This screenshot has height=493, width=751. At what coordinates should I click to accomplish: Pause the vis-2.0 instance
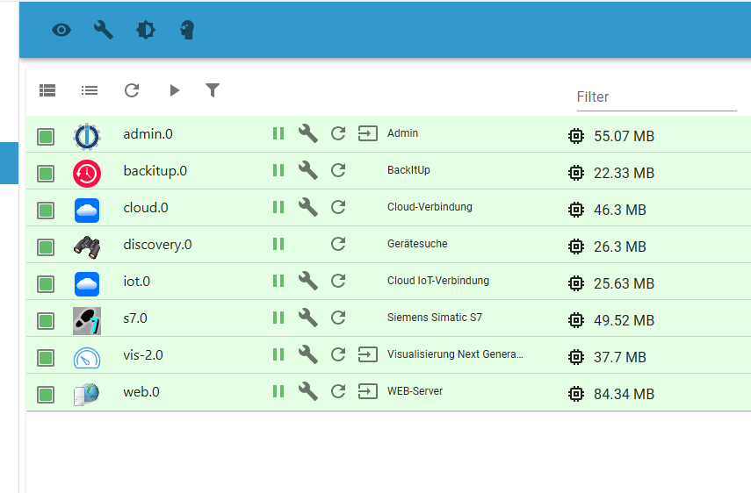[278, 354]
